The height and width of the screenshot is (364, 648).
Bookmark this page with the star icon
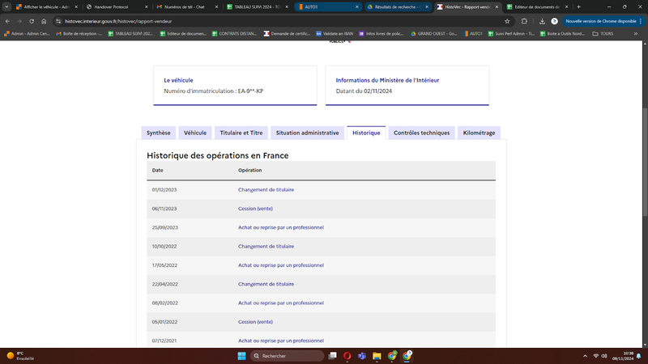point(507,21)
